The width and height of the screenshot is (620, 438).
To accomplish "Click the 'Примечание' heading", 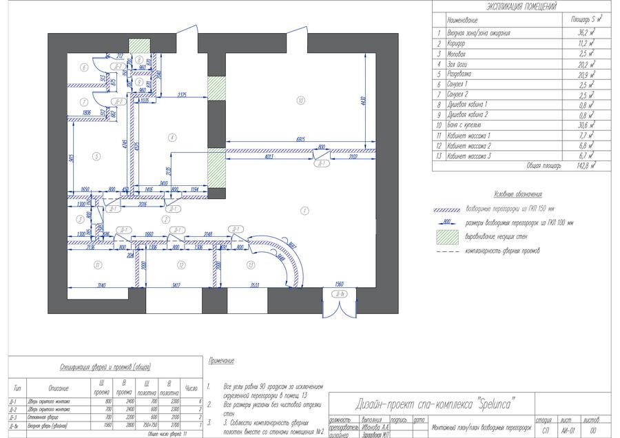I will [221, 361].
